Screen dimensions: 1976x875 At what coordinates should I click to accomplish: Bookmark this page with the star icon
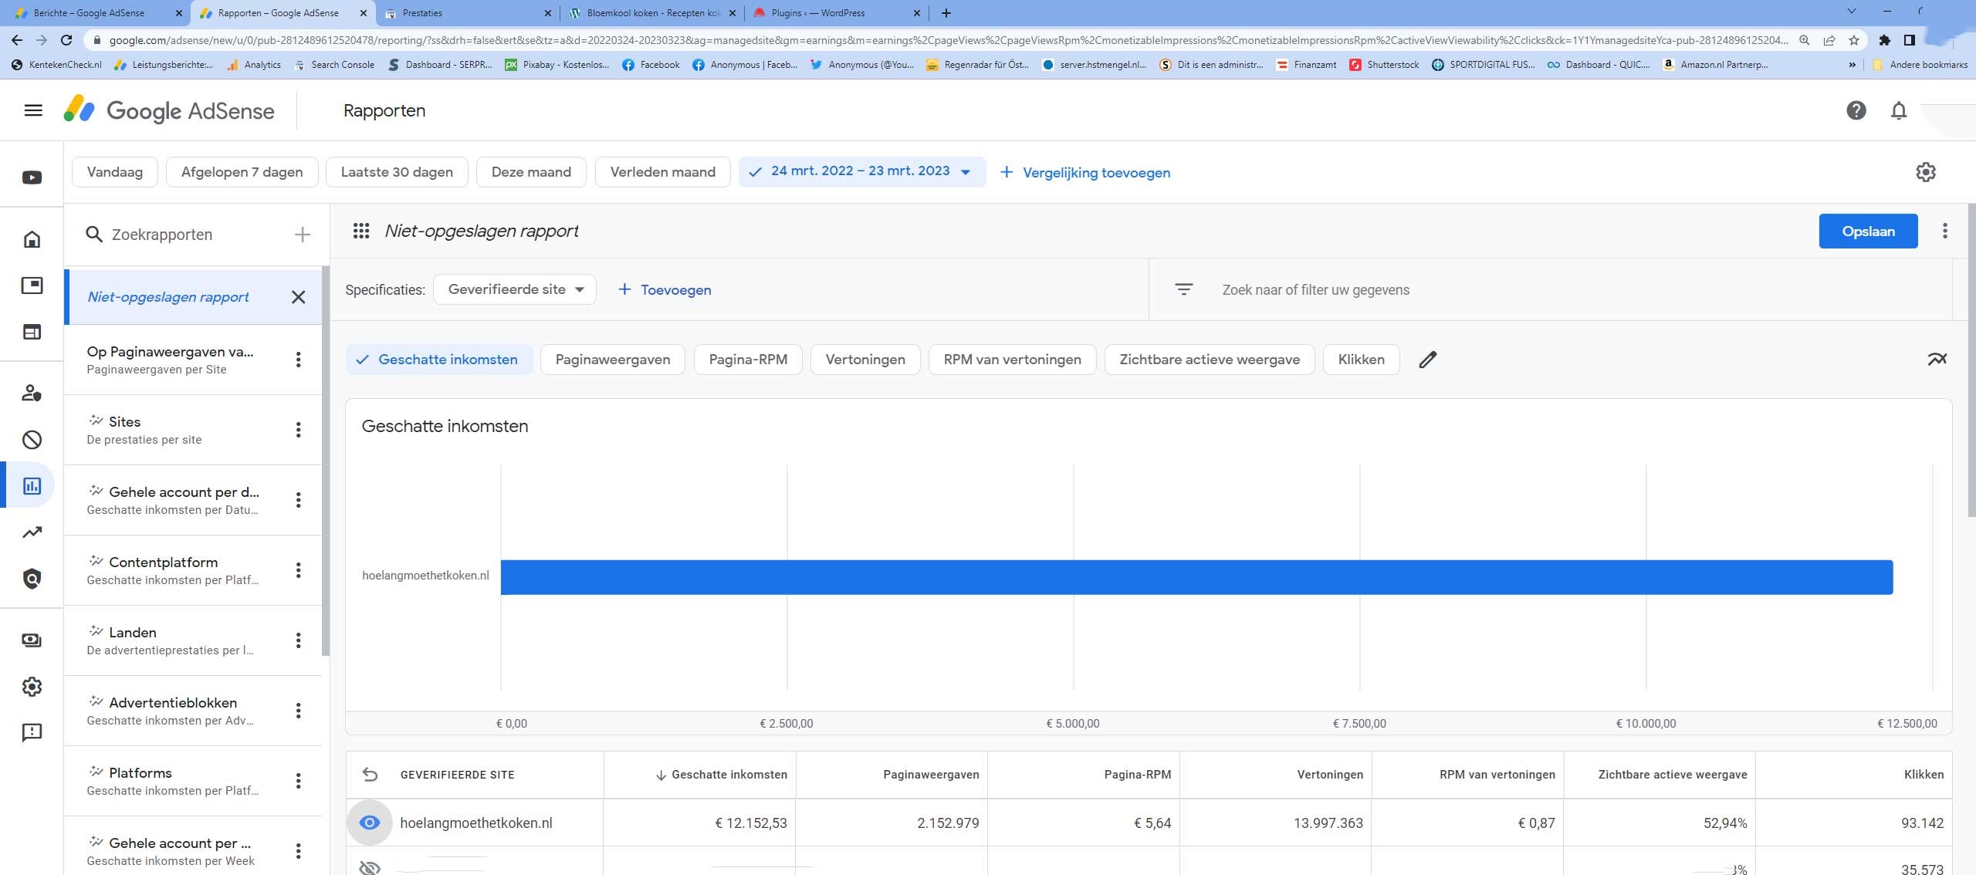tap(1854, 40)
